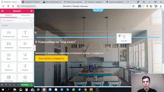164x92 pixels.
Task: Delete section with the X handle
Action: [101, 10]
